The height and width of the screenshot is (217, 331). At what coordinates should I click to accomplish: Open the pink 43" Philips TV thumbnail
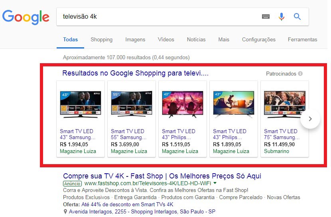pyautogui.click(x=183, y=104)
